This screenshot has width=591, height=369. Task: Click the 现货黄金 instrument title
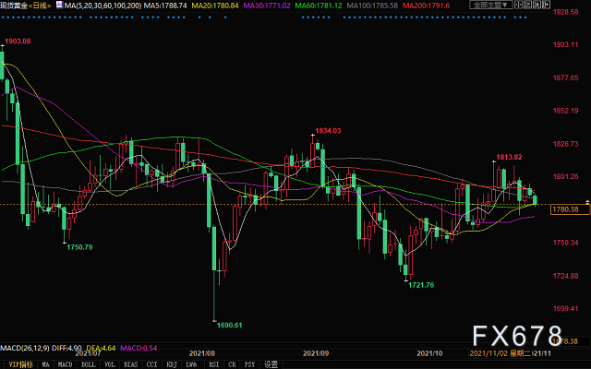pos(14,6)
